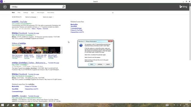191x107 pixels.
Task: Select the Settings tab
Action: (26, 12)
